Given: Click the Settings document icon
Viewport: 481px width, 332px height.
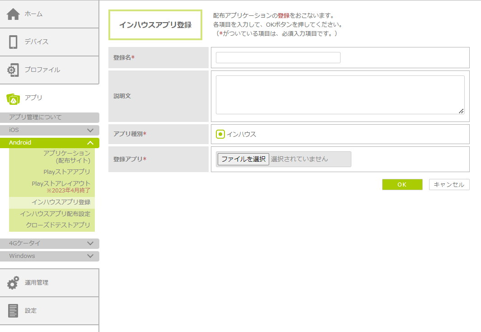Looking at the screenshot, I should click(13, 311).
